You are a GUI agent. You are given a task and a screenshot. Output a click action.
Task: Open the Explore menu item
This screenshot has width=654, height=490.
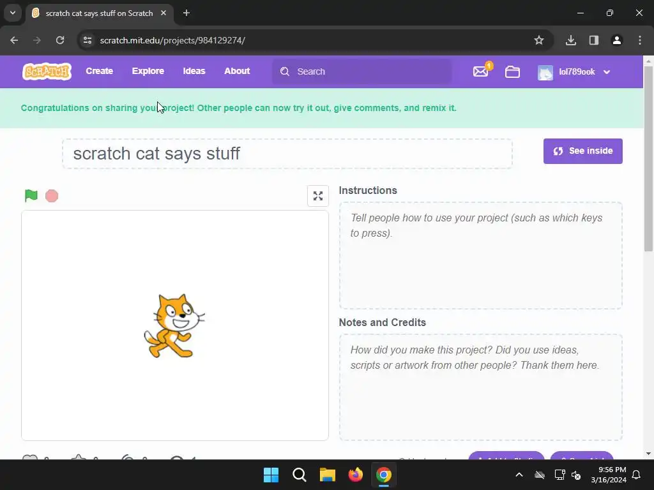[x=148, y=71]
